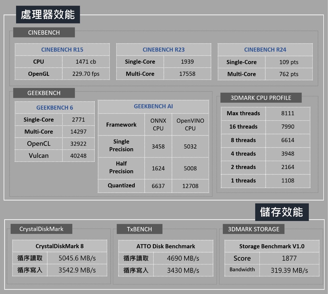Viewport: 328px width, 294px height.
Task: Click the Vulcan row label
Action: tap(39, 156)
